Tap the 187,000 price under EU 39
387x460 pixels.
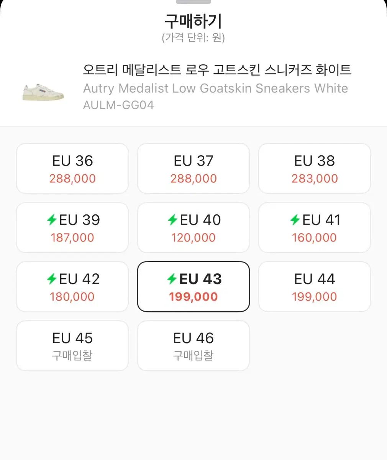pos(72,238)
